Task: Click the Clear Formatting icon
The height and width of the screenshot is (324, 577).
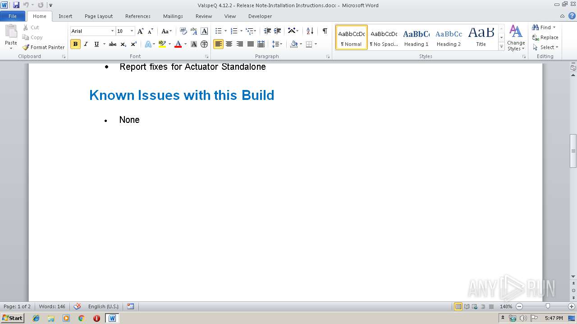Action: pyautogui.click(x=183, y=31)
